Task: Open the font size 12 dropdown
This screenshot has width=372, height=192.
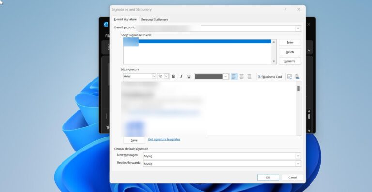Action: click(166, 76)
